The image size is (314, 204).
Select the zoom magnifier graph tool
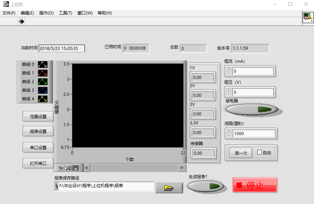pos(68,168)
